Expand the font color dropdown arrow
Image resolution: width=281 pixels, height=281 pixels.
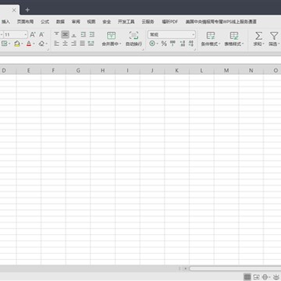click(x=34, y=44)
